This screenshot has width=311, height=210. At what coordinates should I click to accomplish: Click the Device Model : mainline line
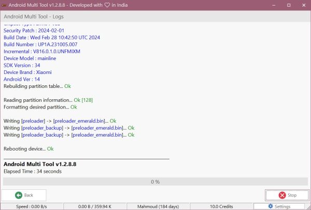(30, 58)
